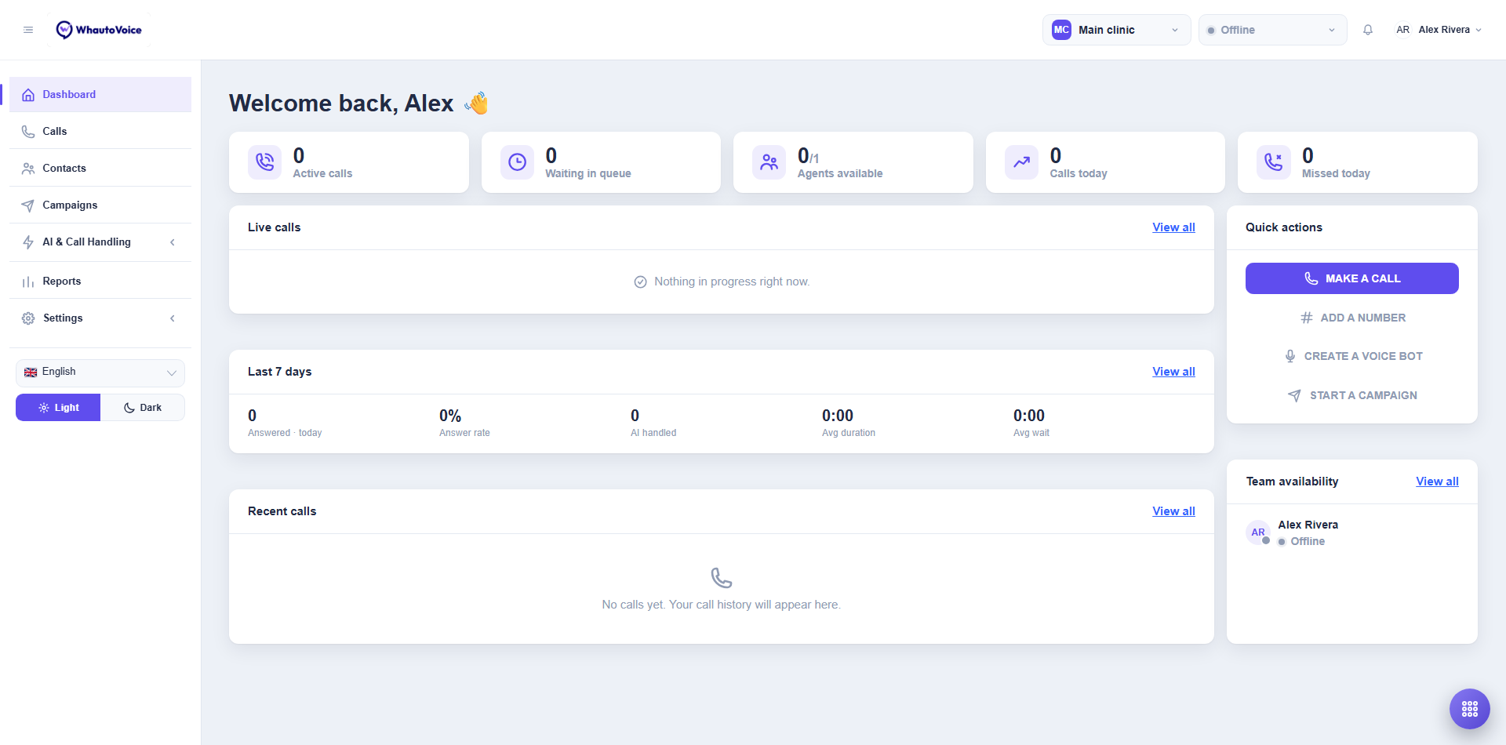Screen dimensions: 1506x745
Task: Open Contacts in the sidebar
Action: point(100,169)
